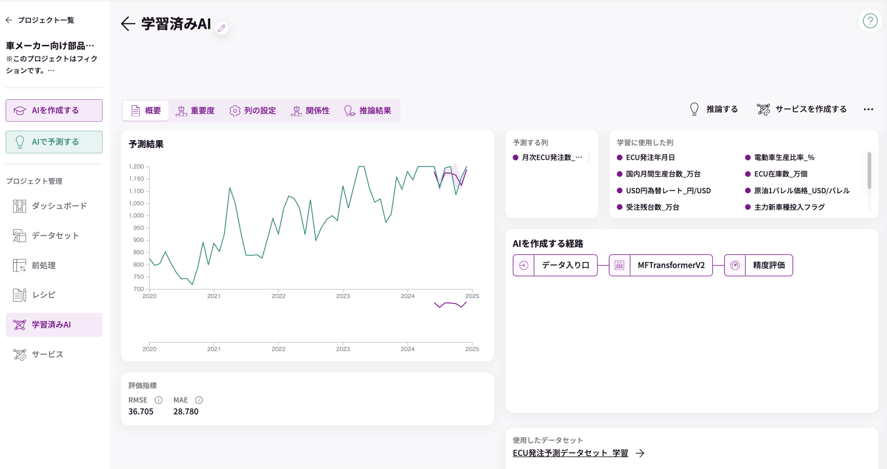The height and width of the screenshot is (469, 887).
Task: Click the back arrow beside プロジェクト一覧
Action: coord(9,20)
